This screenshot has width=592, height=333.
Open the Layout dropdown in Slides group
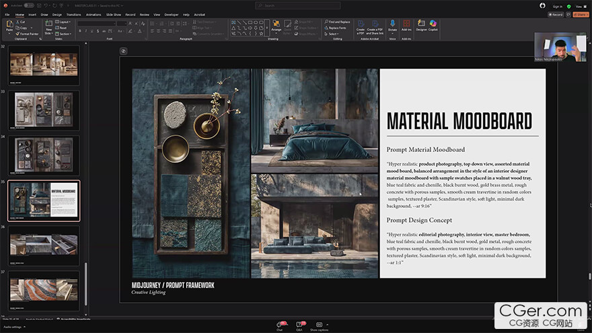pos(63,22)
